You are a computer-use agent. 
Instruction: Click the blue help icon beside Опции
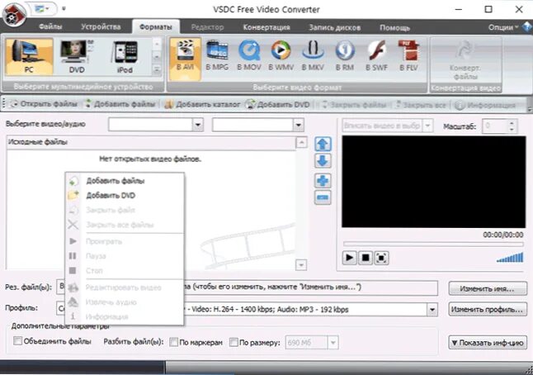[x=527, y=26]
